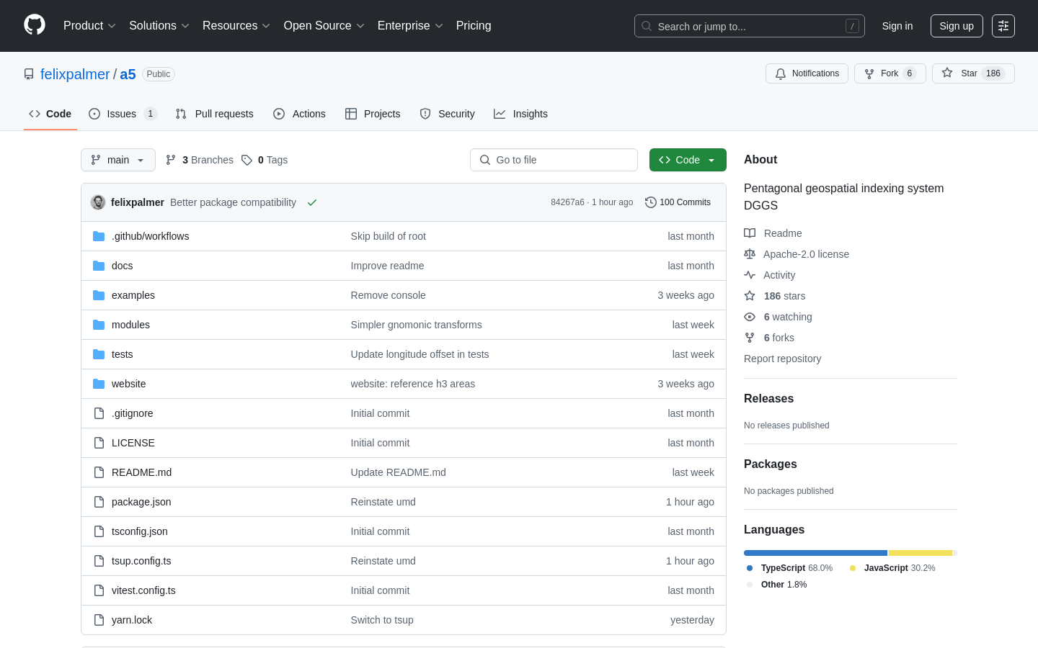The image size is (1038, 648).
Task: Click the TypeScript 68.0% language link
Action: pos(789,568)
